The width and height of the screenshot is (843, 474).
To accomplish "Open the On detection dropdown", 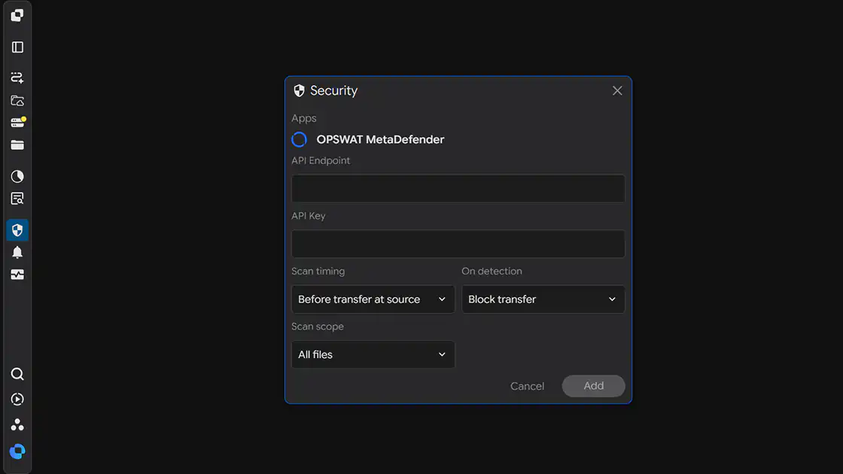I will tap(543, 299).
